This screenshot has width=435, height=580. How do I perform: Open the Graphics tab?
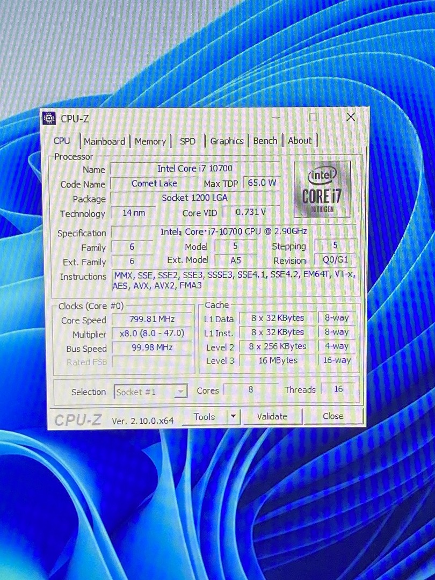227,141
